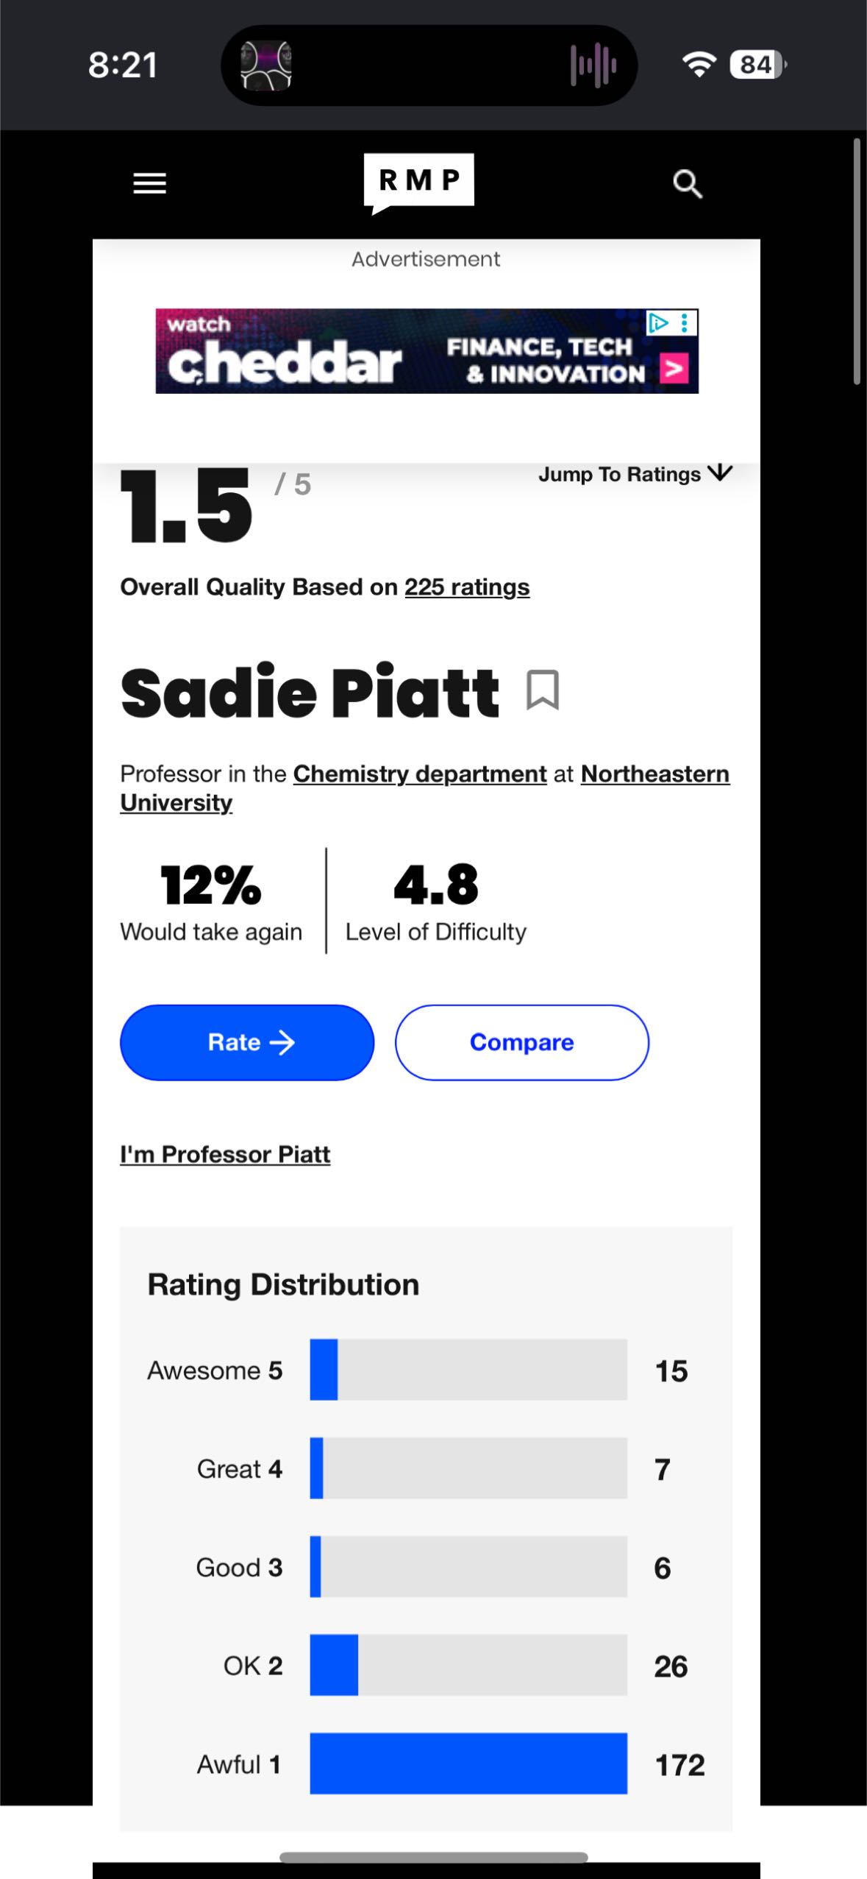Open Chemistry department link
The height and width of the screenshot is (1879, 867).
coord(420,774)
